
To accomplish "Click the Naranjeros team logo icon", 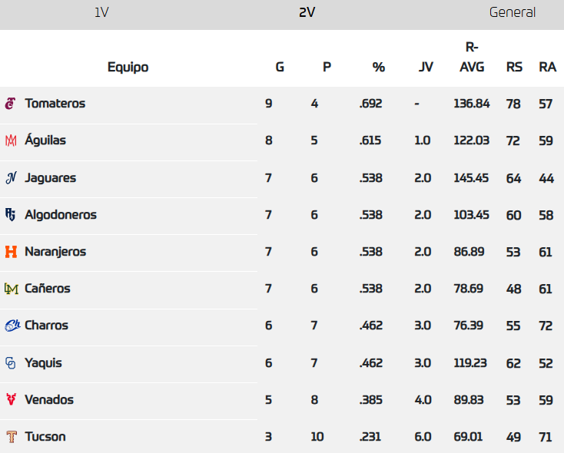I will coord(11,252).
